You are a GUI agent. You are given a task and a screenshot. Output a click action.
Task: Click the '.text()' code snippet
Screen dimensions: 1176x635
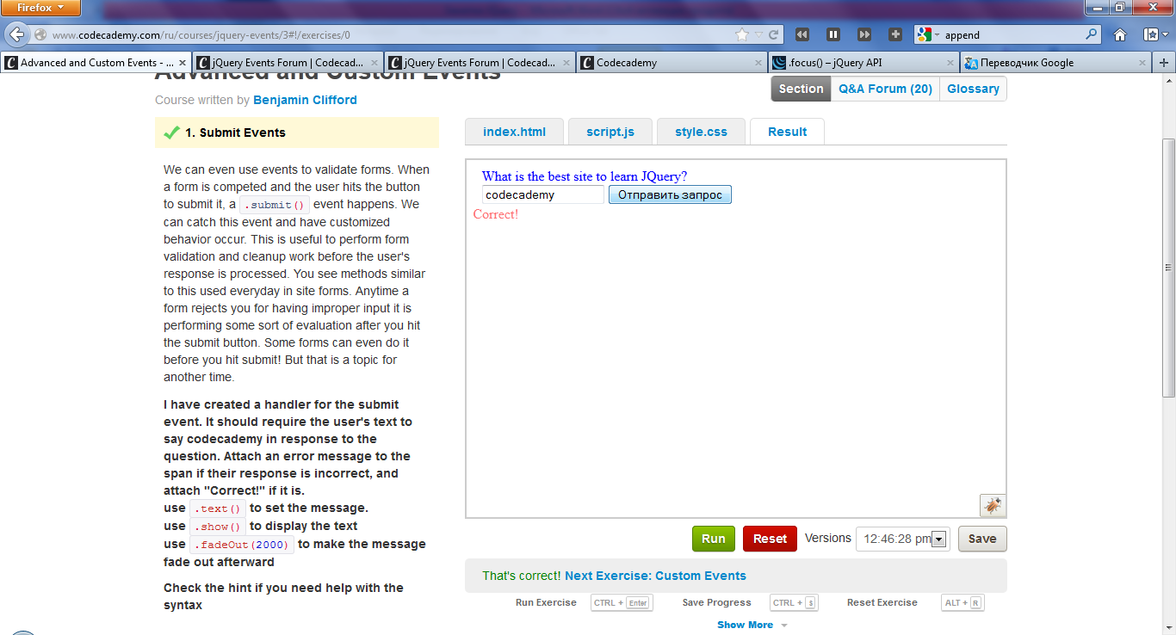tap(218, 509)
